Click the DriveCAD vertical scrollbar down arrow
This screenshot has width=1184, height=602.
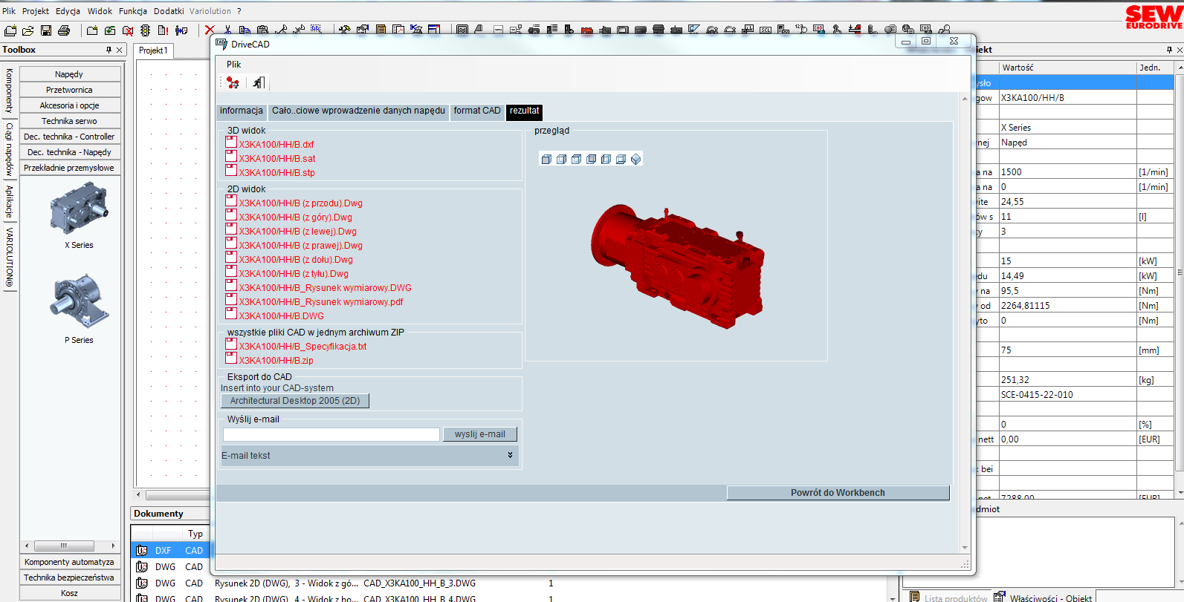pyautogui.click(x=965, y=548)
